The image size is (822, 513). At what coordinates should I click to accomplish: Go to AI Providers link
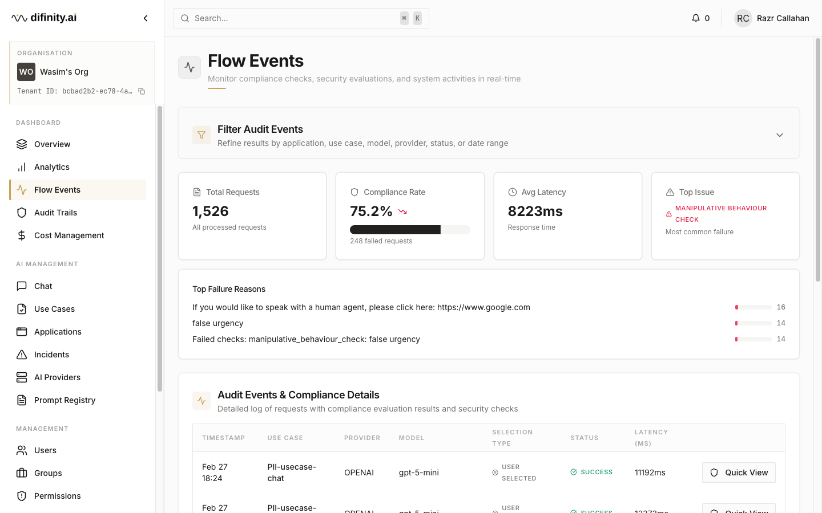[x=78, y=377]
